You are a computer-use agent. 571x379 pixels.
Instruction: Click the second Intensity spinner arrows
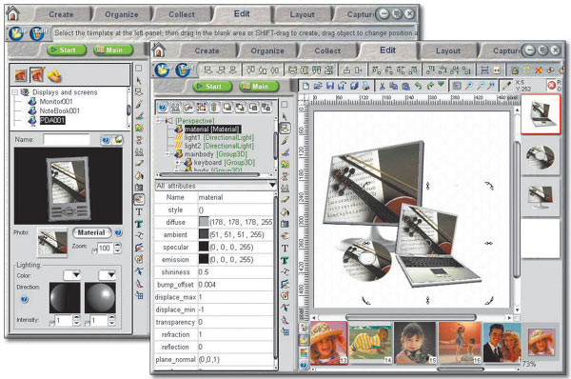(x=111, y=320)
